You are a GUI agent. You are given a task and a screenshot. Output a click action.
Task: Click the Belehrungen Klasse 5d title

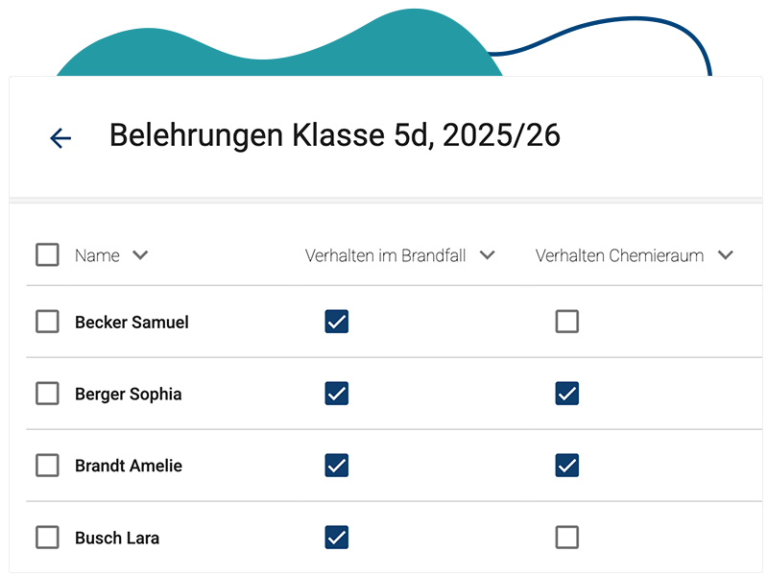pos(334,135)
